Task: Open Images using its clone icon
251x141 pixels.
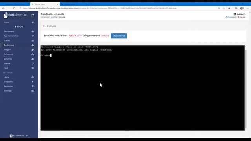Action: [33, 50]
